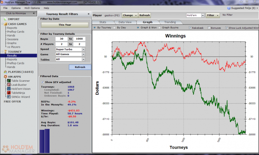
Task: Open the Filter dropdown button
Action: click(213, 15)
